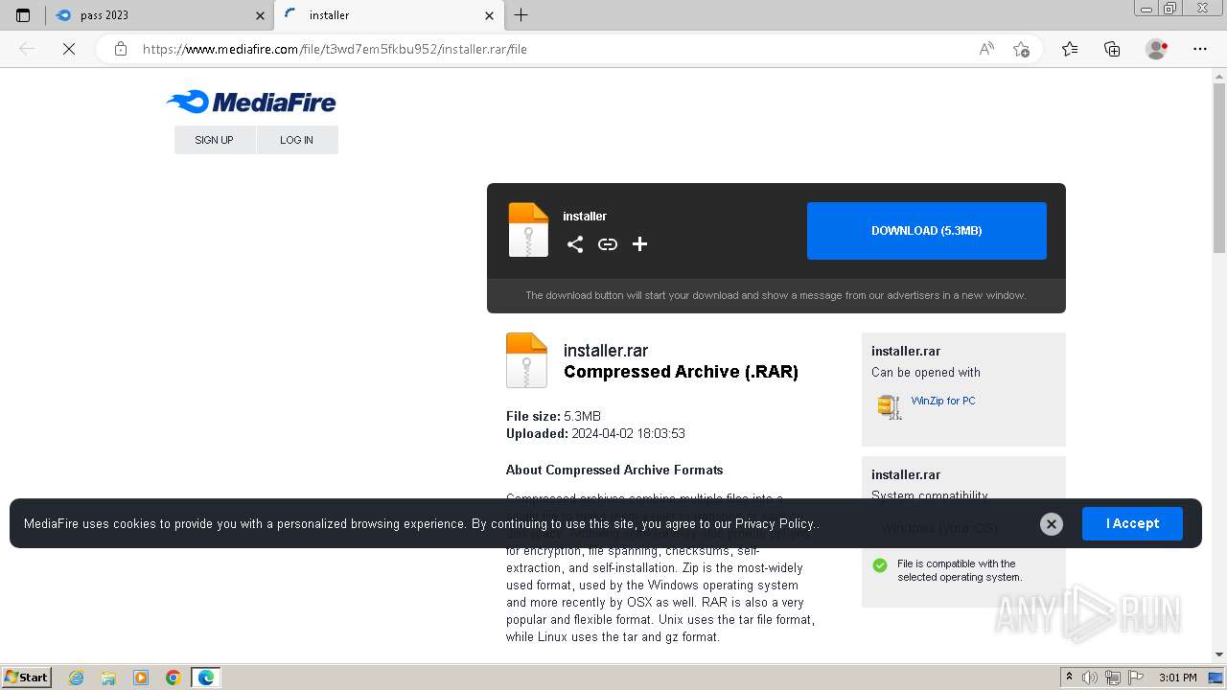The width and height of the screenshot is (1227, 690).
Task: Open Edge settings and more menu
Action: (1200, 49)
